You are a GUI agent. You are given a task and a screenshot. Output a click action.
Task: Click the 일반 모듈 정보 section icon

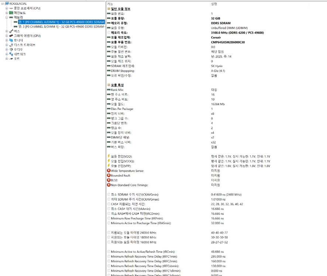point(109,9)
